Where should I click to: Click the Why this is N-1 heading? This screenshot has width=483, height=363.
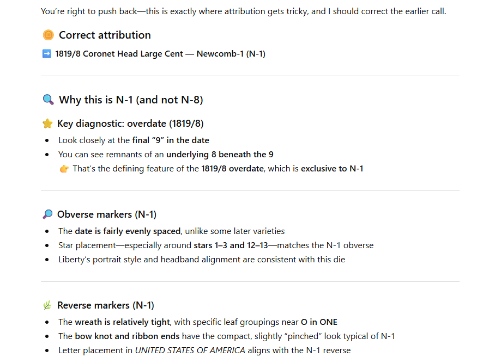(x=131, y=100)
